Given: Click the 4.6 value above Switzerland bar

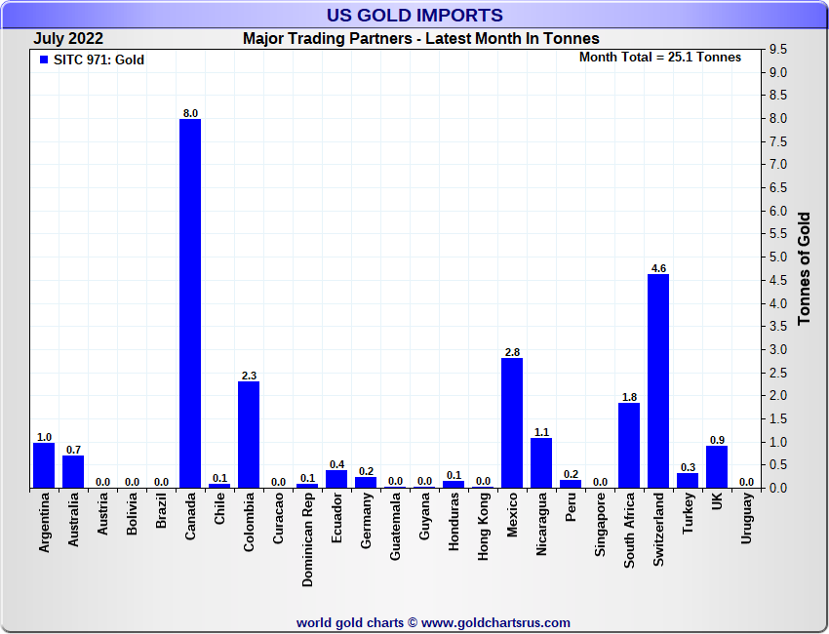Looking at the screenshot, I should 658,268.
